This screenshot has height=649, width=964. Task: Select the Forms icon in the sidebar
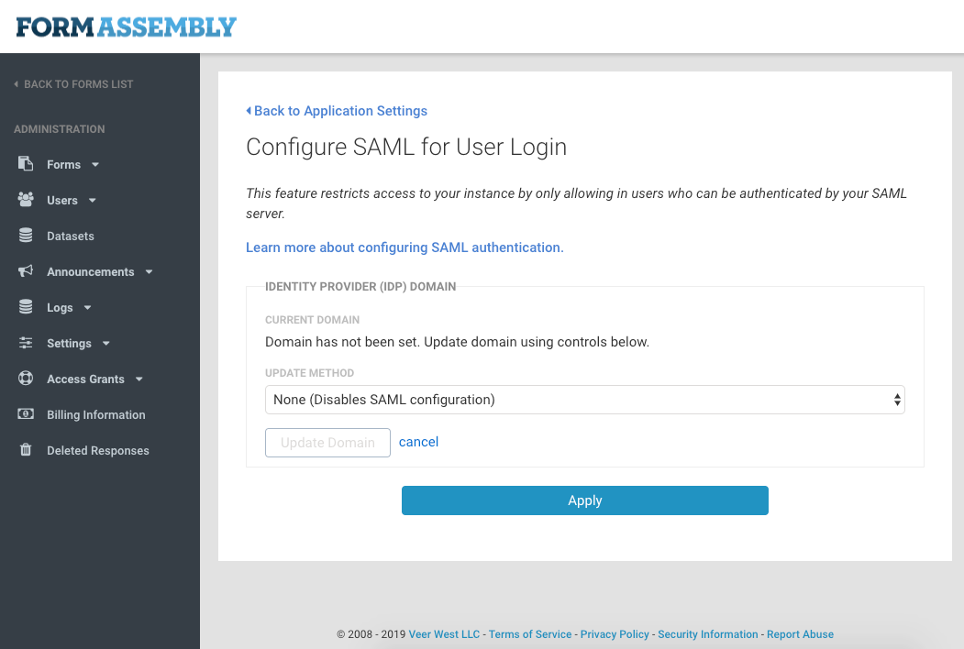(25, 163)
